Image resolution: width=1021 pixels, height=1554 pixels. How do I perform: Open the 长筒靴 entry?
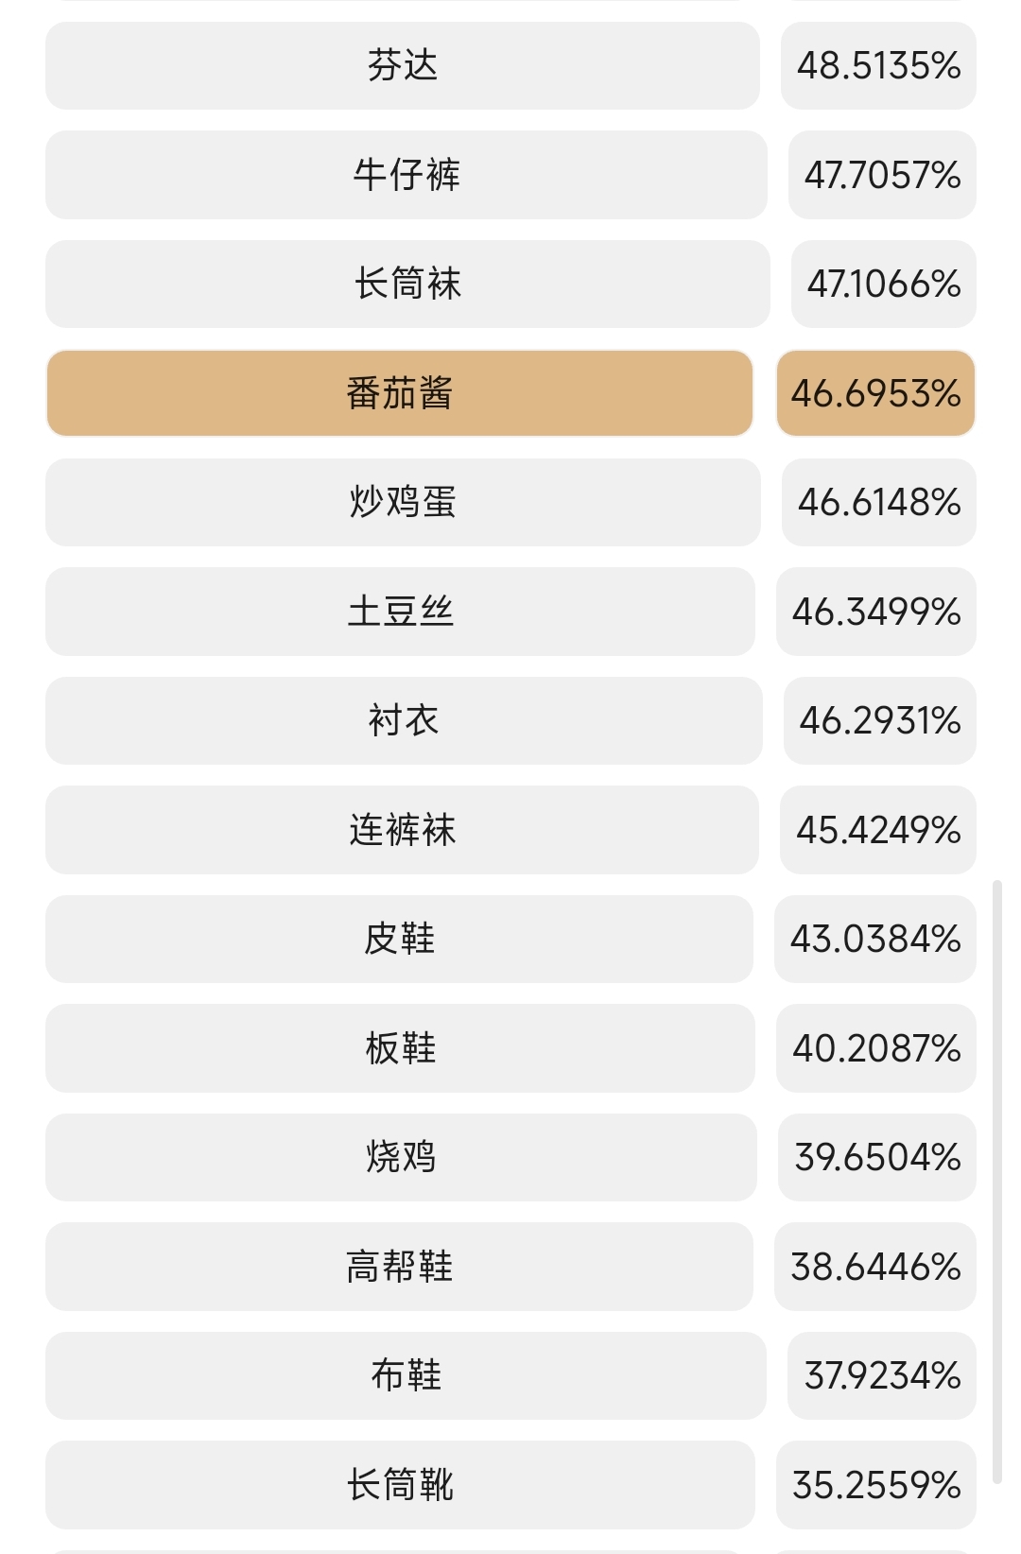[x=400, y=1485]
